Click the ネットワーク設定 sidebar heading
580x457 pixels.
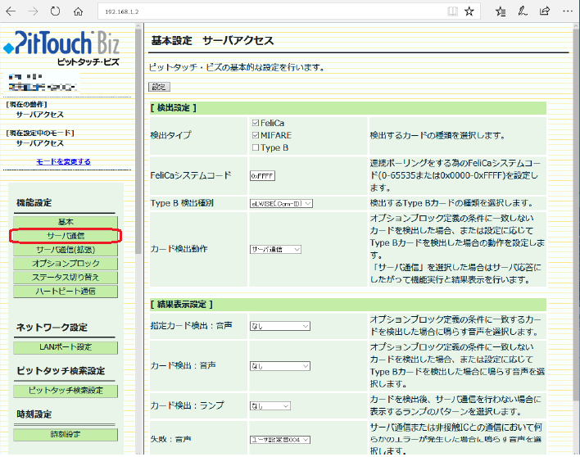[x=52, y=328]
